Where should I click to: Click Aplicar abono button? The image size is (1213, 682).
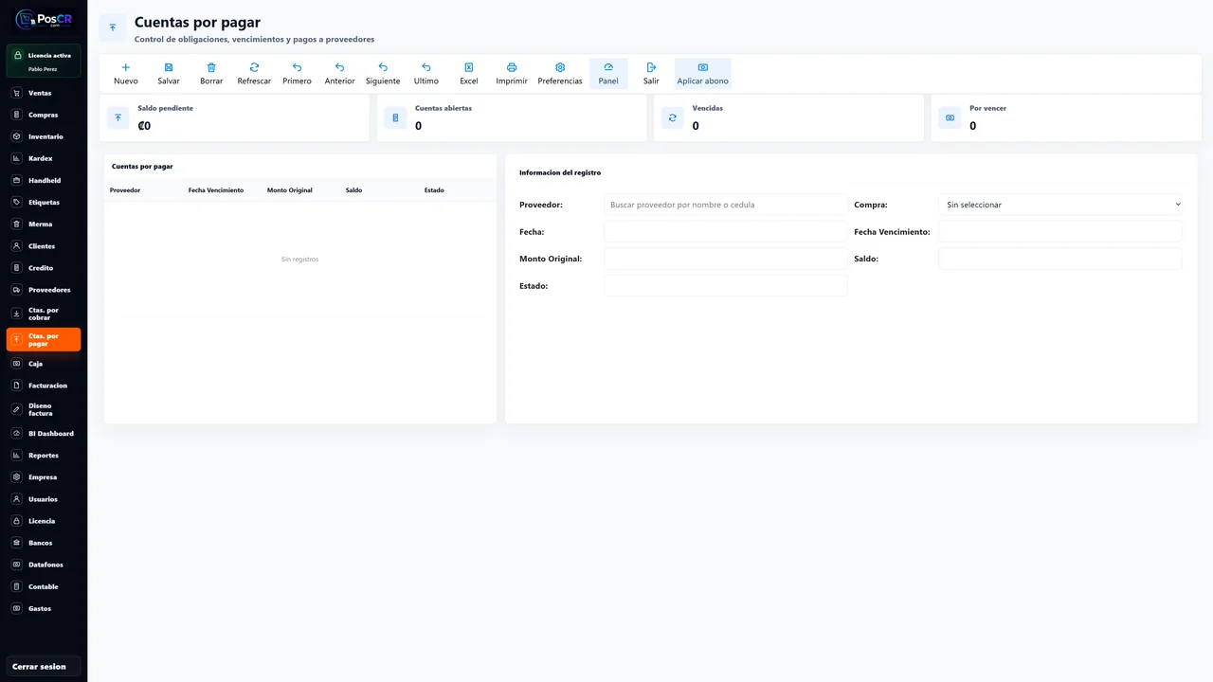(703, 74)
